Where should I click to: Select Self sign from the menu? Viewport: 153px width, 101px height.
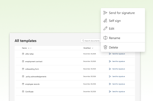123,21
